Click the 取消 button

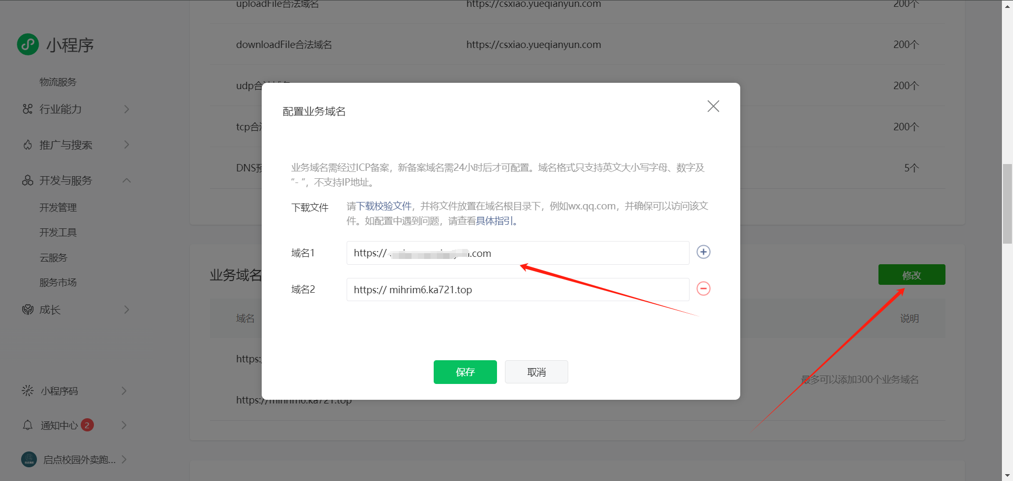536,372
